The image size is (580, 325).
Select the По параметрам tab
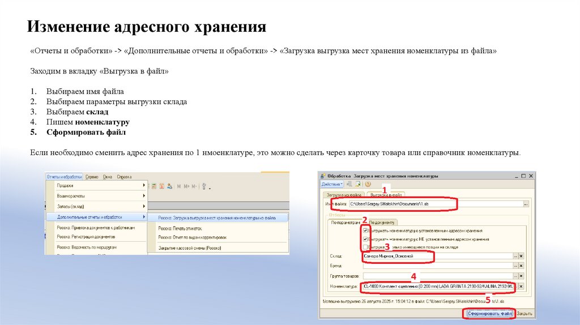pyautogui.click(x=345, y=222)
